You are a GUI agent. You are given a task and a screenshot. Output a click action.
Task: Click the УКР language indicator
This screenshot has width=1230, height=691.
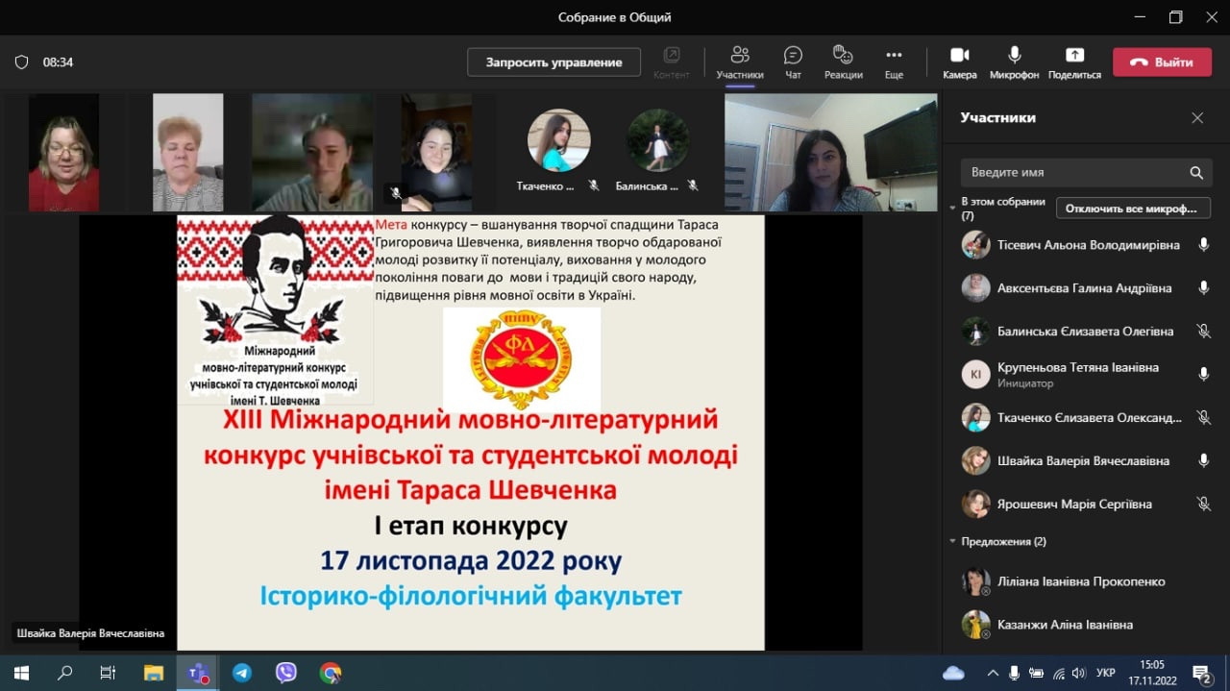pyautogui.click(x=1106, y=673)
